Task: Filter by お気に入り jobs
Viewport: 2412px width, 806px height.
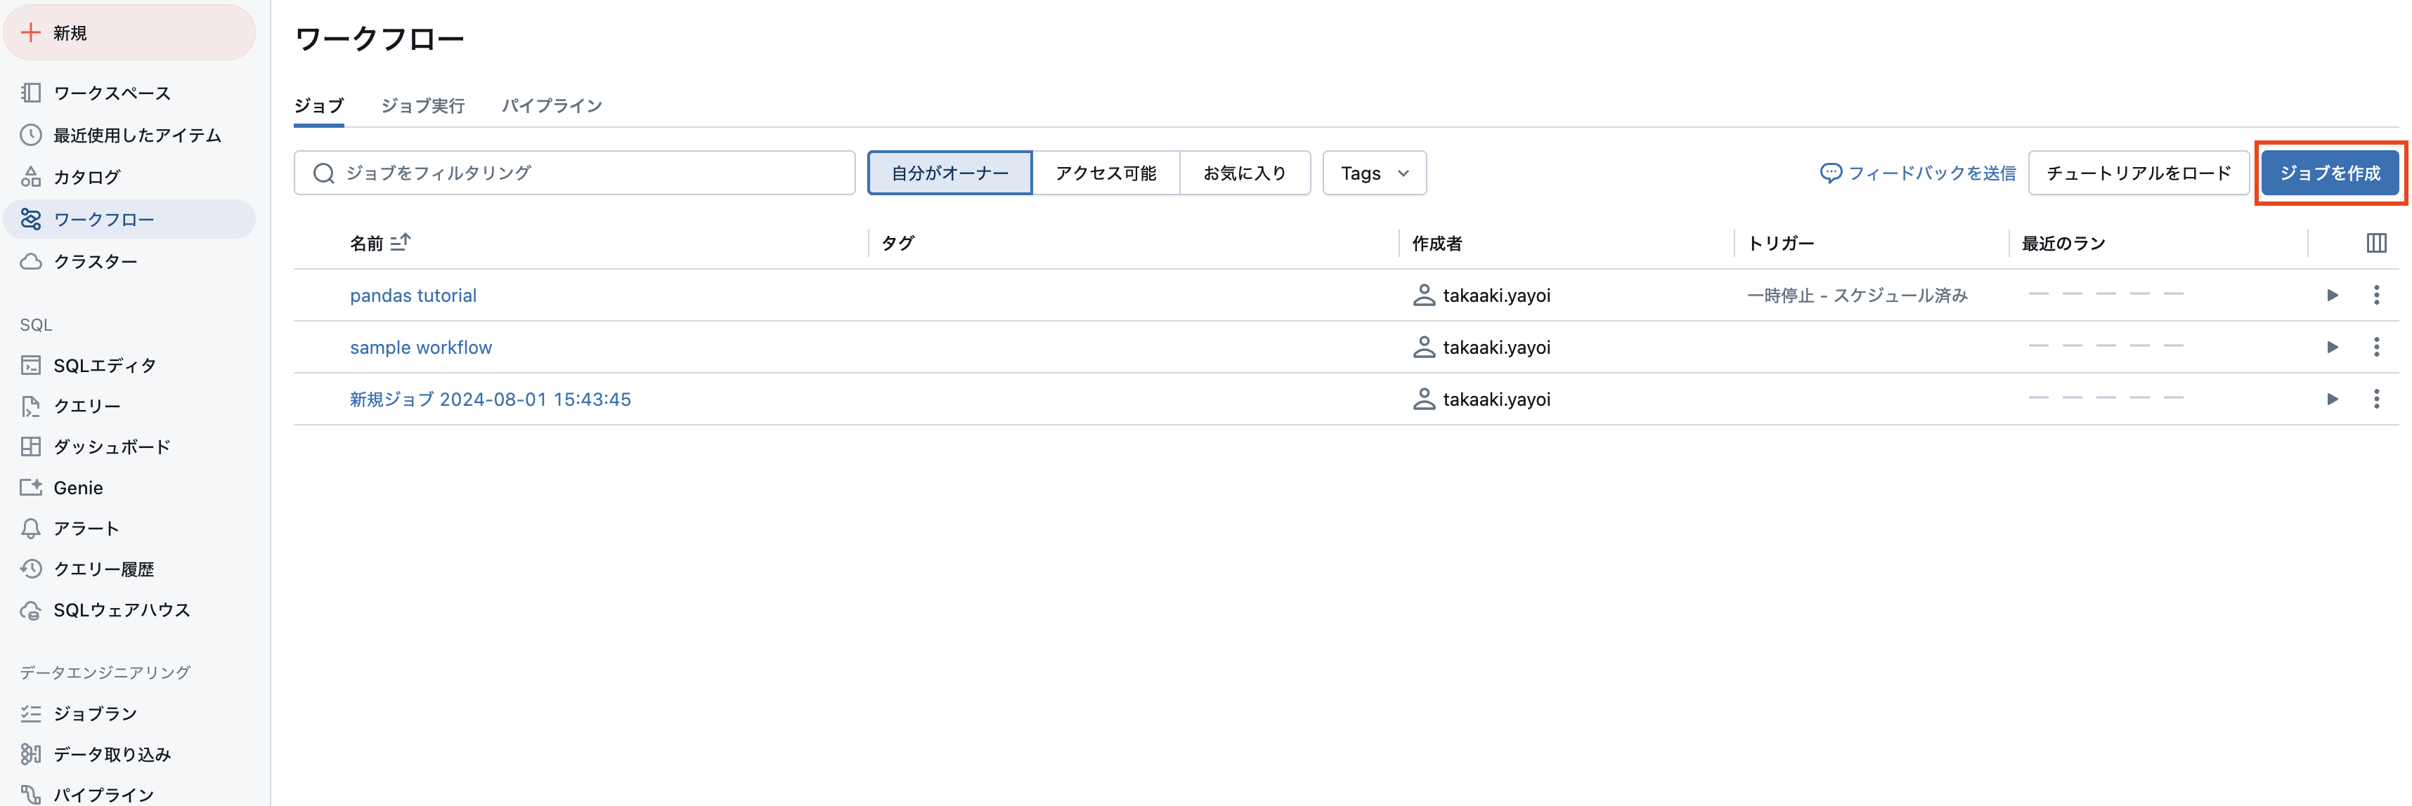Action: click(x=1245, y=172)
